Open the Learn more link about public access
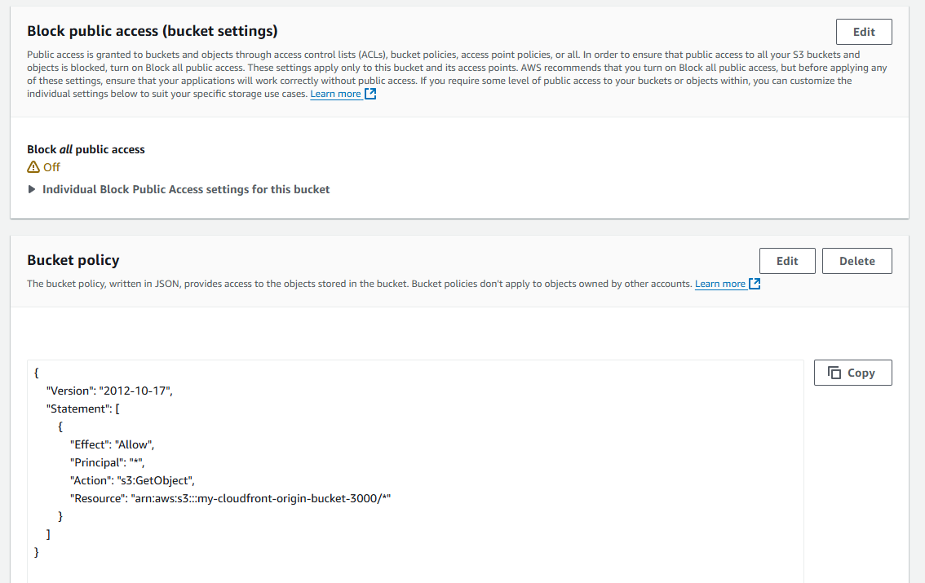Screen dimensions: 925x583 point(334,93)
